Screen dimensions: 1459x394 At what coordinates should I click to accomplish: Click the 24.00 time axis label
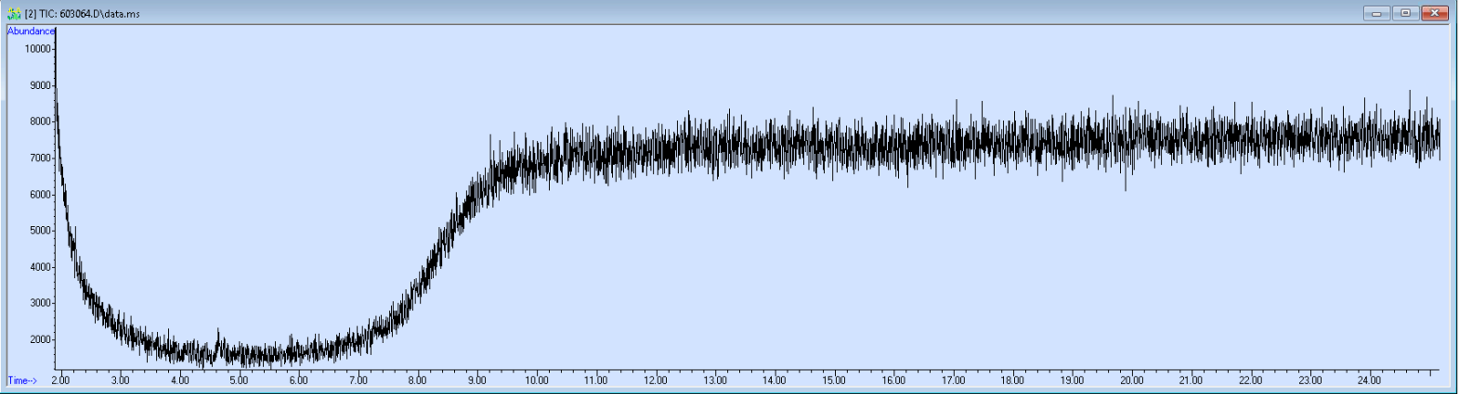(x=1369, y=380)
